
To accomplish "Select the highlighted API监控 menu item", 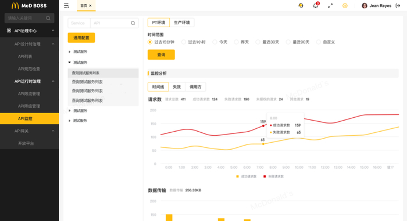I will (29, 119).
